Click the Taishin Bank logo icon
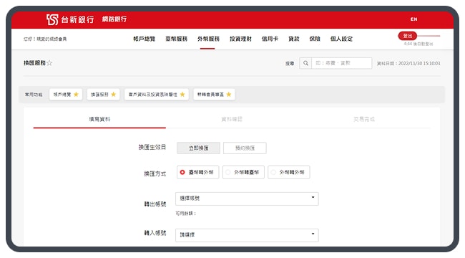Image resolution: width=465 pixels, height=258 pixels. click(x=52, y=19)
